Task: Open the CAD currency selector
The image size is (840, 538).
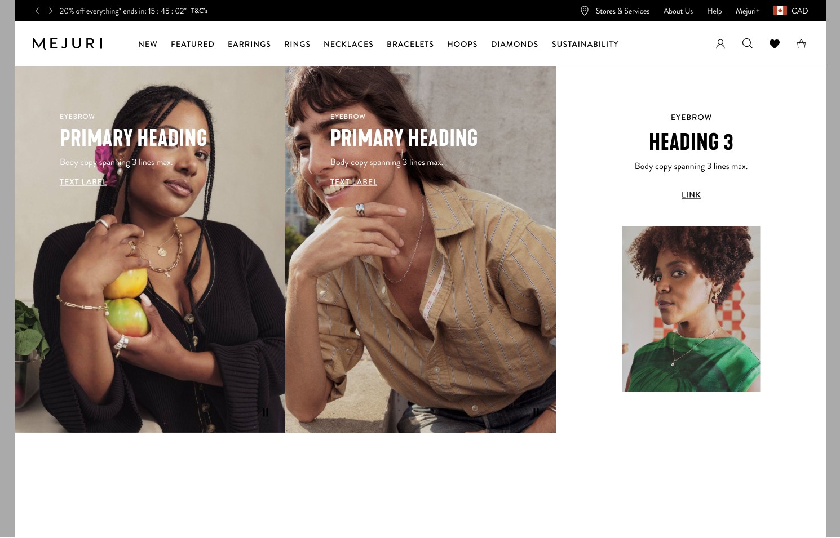Action: 799,11
